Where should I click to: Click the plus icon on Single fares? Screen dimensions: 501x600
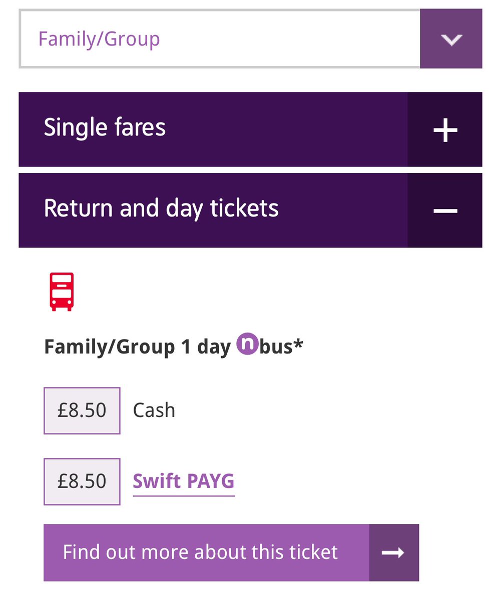(445, 130)
